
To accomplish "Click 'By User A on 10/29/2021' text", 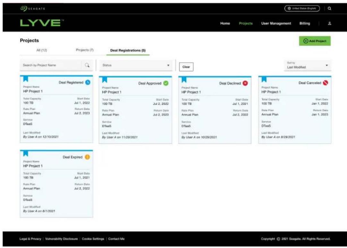I will (x=199, y=137).
